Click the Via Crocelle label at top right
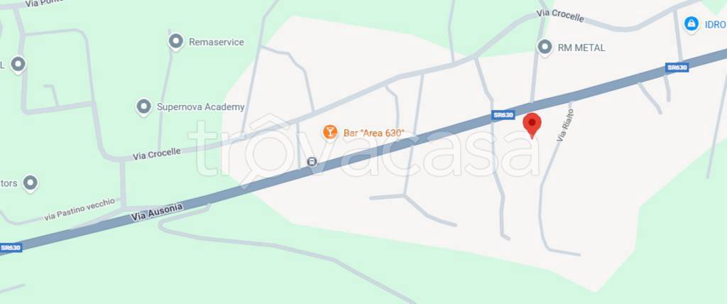 tap(561, 16)
